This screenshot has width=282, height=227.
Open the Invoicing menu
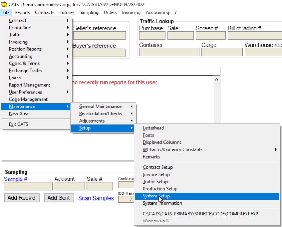(x=131, y=12)
